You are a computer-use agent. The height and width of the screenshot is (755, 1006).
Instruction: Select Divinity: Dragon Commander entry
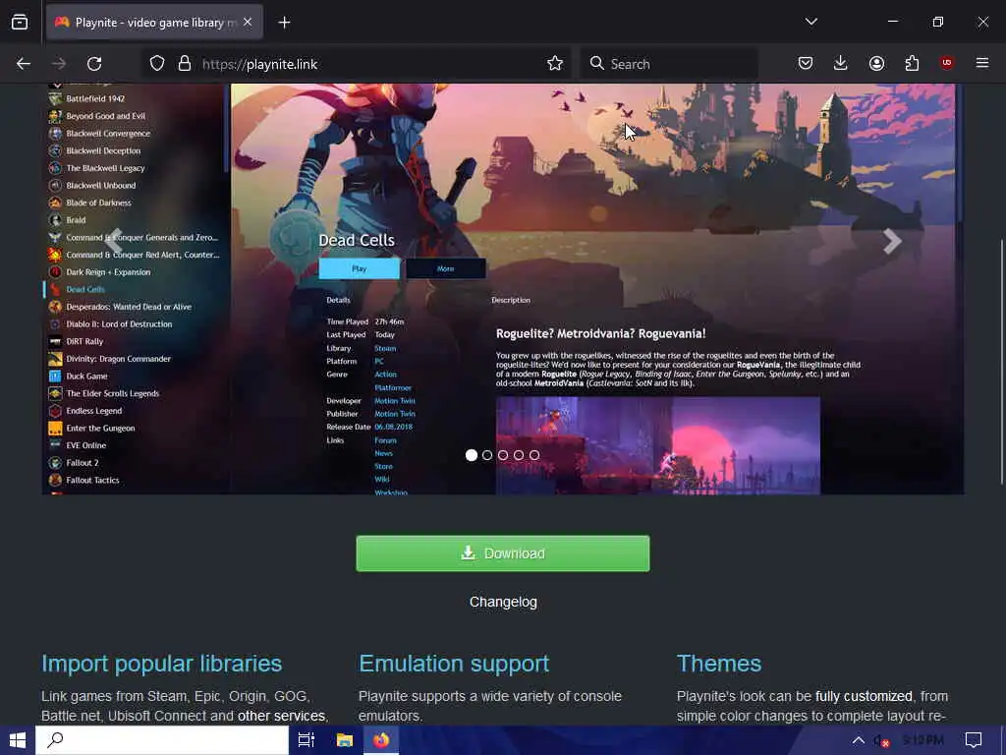click(119, 359)
